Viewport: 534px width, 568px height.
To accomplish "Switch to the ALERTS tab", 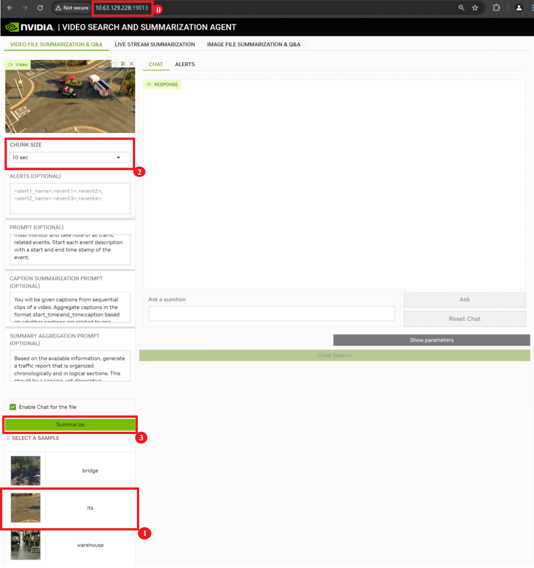I will point(184,64).
